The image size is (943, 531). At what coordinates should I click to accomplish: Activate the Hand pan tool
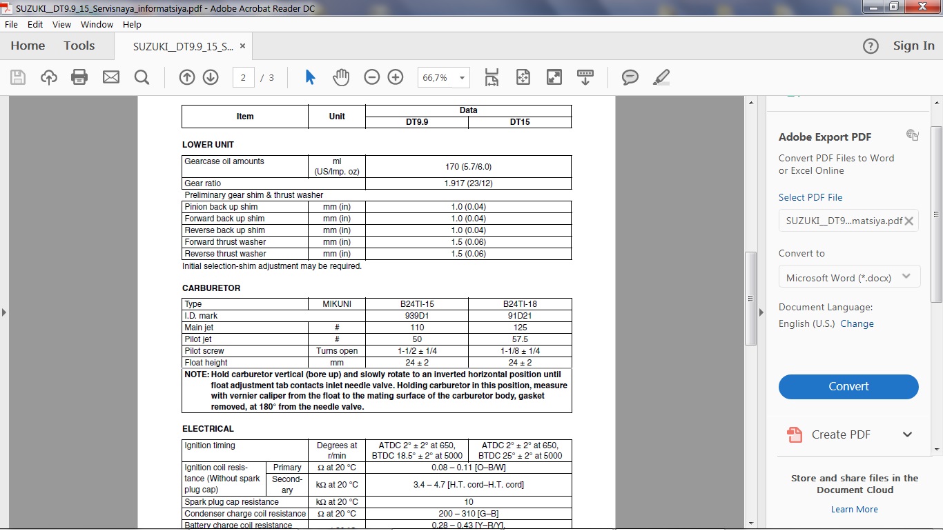point(341,77)
